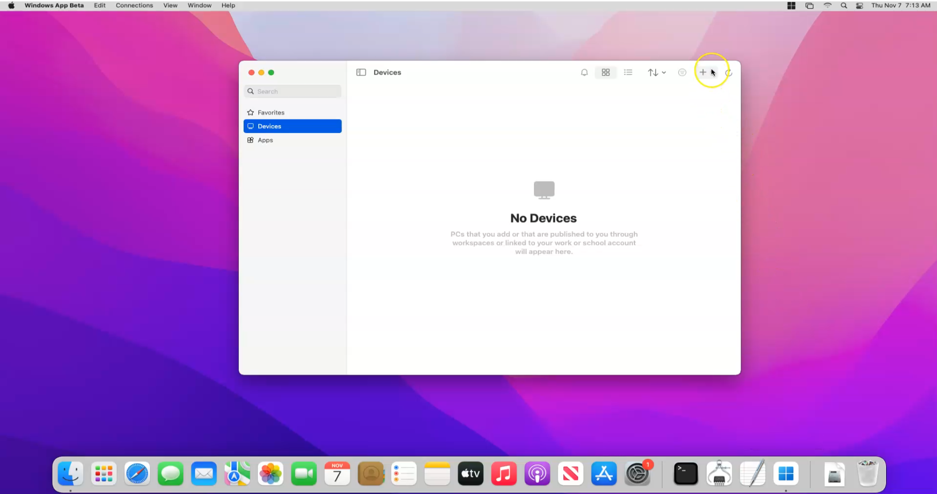Screen dimensions: 937x494
Task: Click the Search field in sidebar
Action: pyautogui.click(x=293, y=92)
